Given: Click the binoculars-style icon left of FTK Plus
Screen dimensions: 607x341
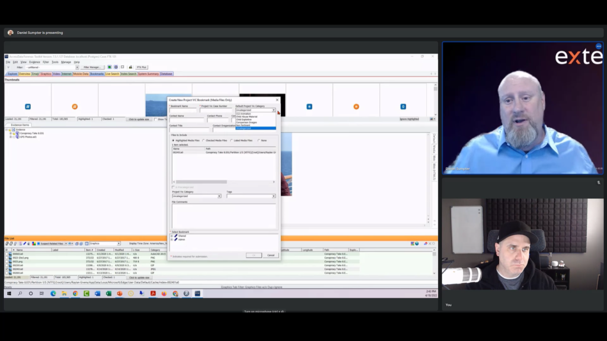Looking at the screenshot, I should pyautogui.click(x=130, y=67).
